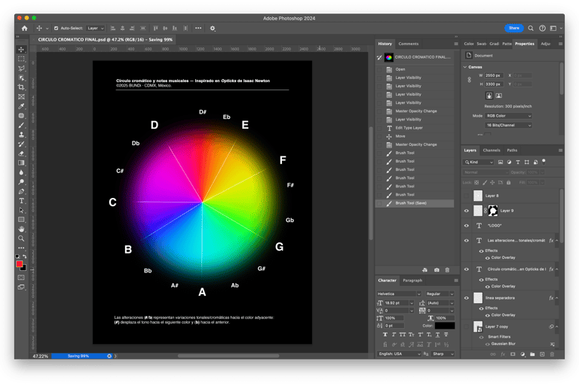579x386 pixels.
Task: Select the Edit Type Layer history state
Action: (x=411, y=128)
